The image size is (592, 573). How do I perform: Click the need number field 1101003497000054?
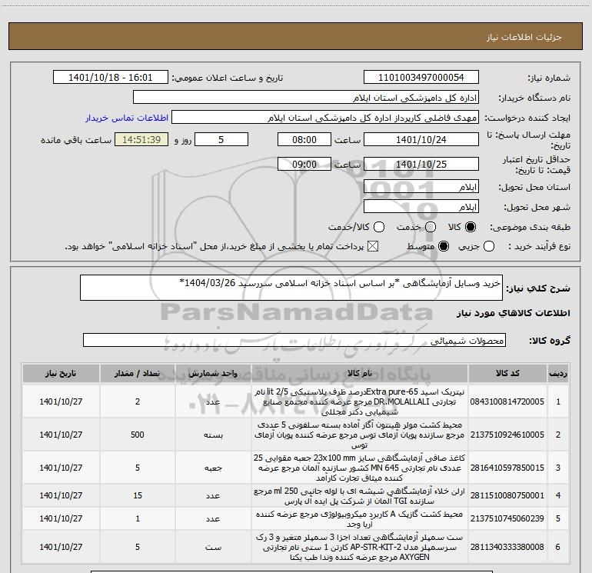tap(421, 78)
